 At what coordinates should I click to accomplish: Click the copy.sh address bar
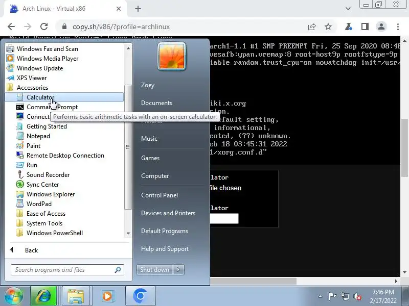pos(183,27)
